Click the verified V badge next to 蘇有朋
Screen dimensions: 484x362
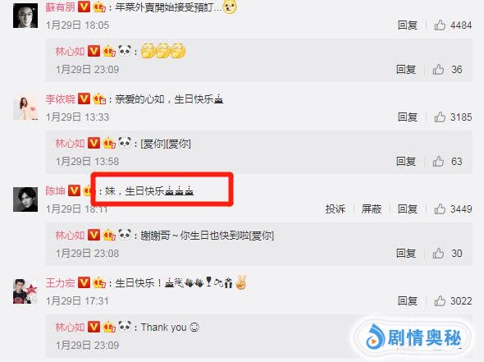[84, 7]
